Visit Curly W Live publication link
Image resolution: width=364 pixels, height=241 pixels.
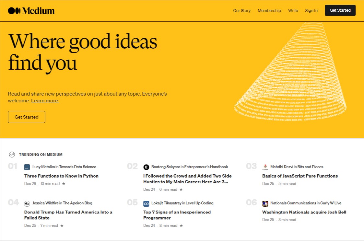point(331,203)
